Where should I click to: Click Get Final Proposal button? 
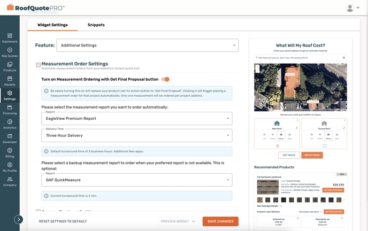(x=333, y=190)
